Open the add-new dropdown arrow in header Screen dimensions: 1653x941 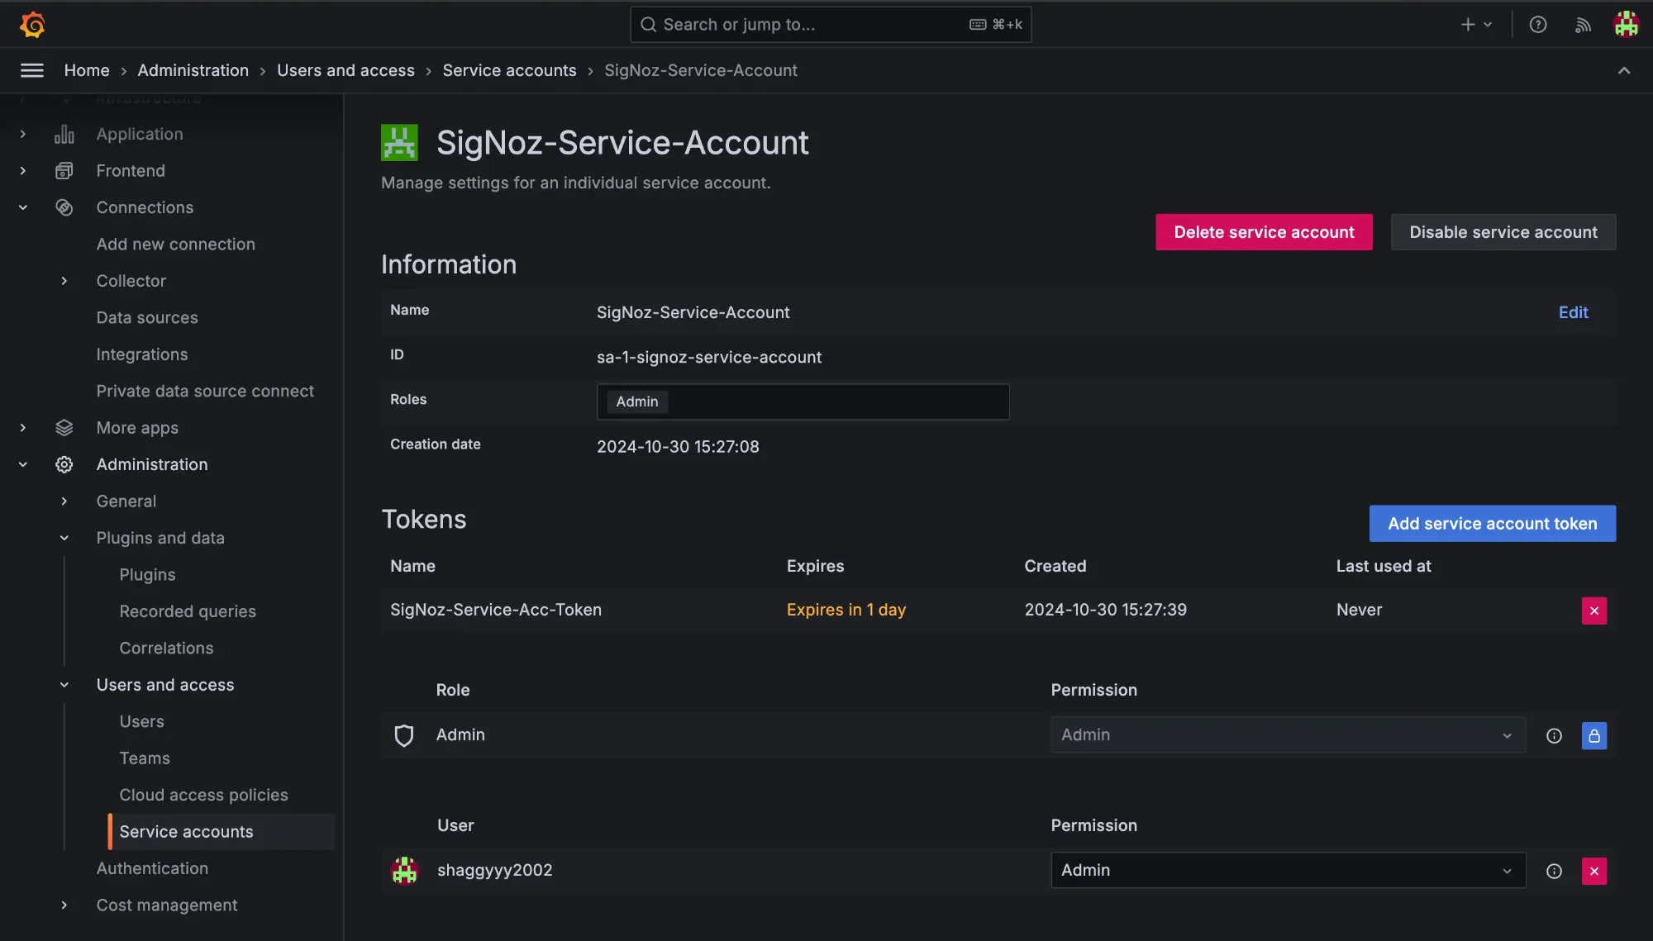click(x=1488, y=25)
